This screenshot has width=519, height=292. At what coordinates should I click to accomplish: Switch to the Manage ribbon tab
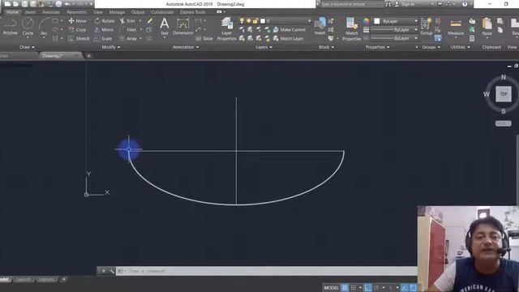117,12
